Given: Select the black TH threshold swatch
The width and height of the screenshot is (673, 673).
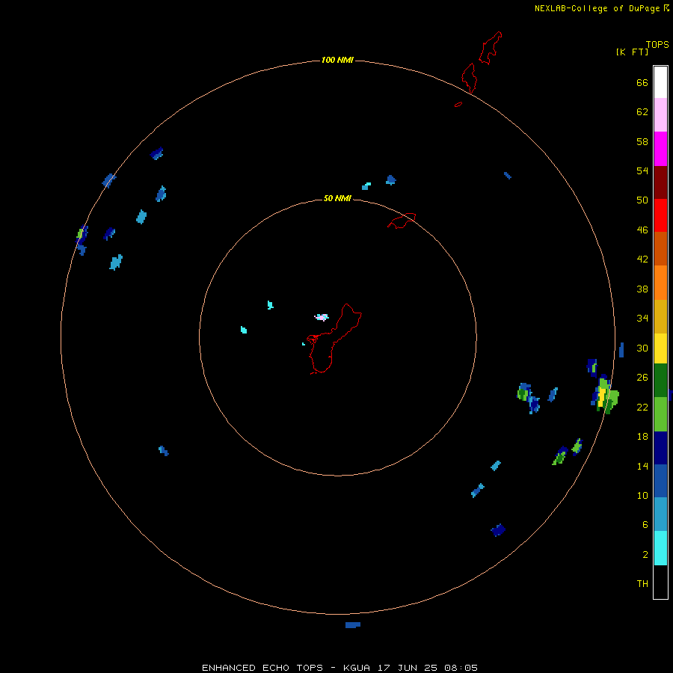Looking at the screenshot, I should (660, 582).
